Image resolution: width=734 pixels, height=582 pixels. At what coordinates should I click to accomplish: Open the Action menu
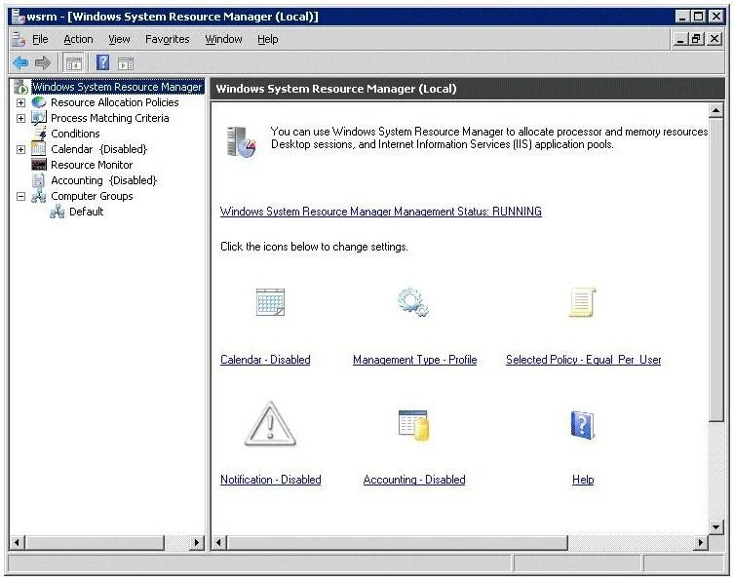(78, 39)
